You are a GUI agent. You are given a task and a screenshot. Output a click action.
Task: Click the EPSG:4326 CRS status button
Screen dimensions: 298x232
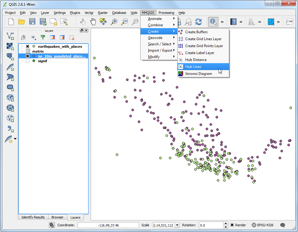262,225
